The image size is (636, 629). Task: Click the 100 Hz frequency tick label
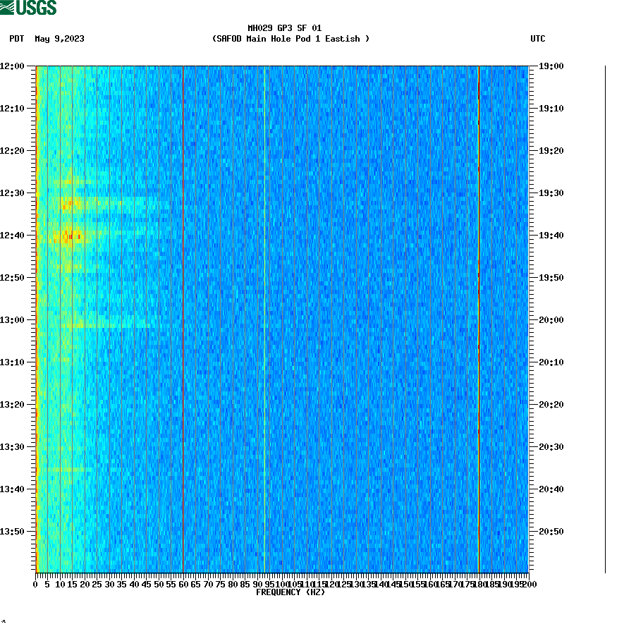[x=282, y=584]
